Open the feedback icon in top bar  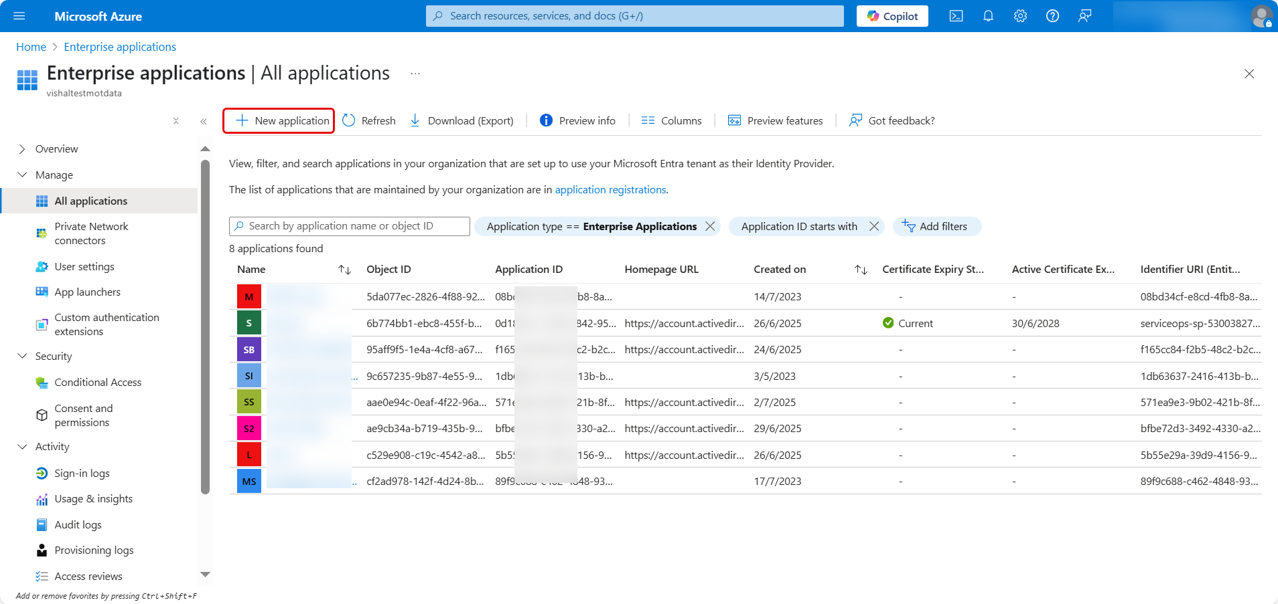pos(1084,16)
